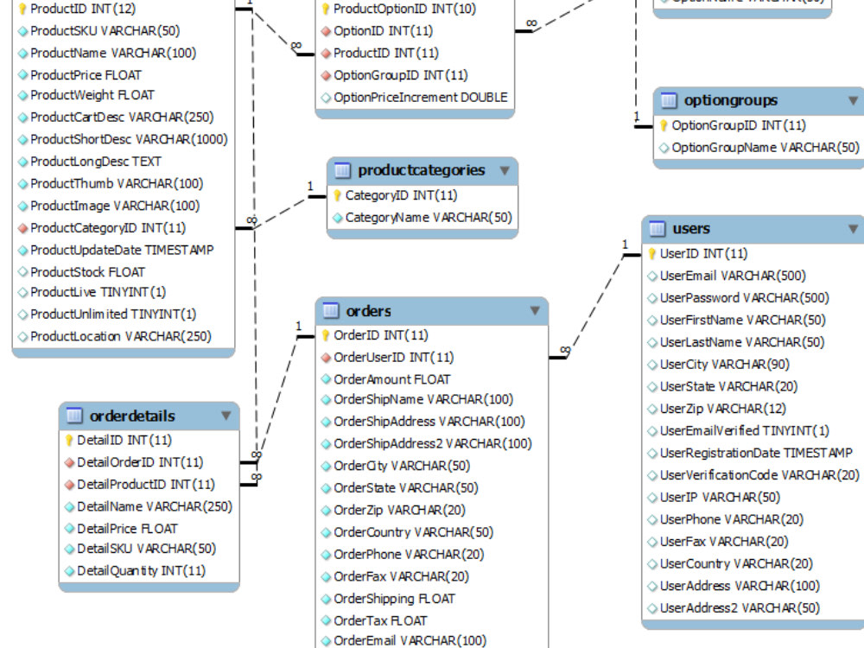Click the OrderUserID foreign key diamond
864x648 pixels.
coord(326,358)
